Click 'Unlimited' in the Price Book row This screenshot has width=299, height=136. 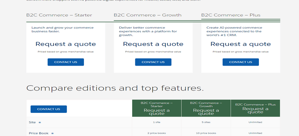[x=255, y=133]
